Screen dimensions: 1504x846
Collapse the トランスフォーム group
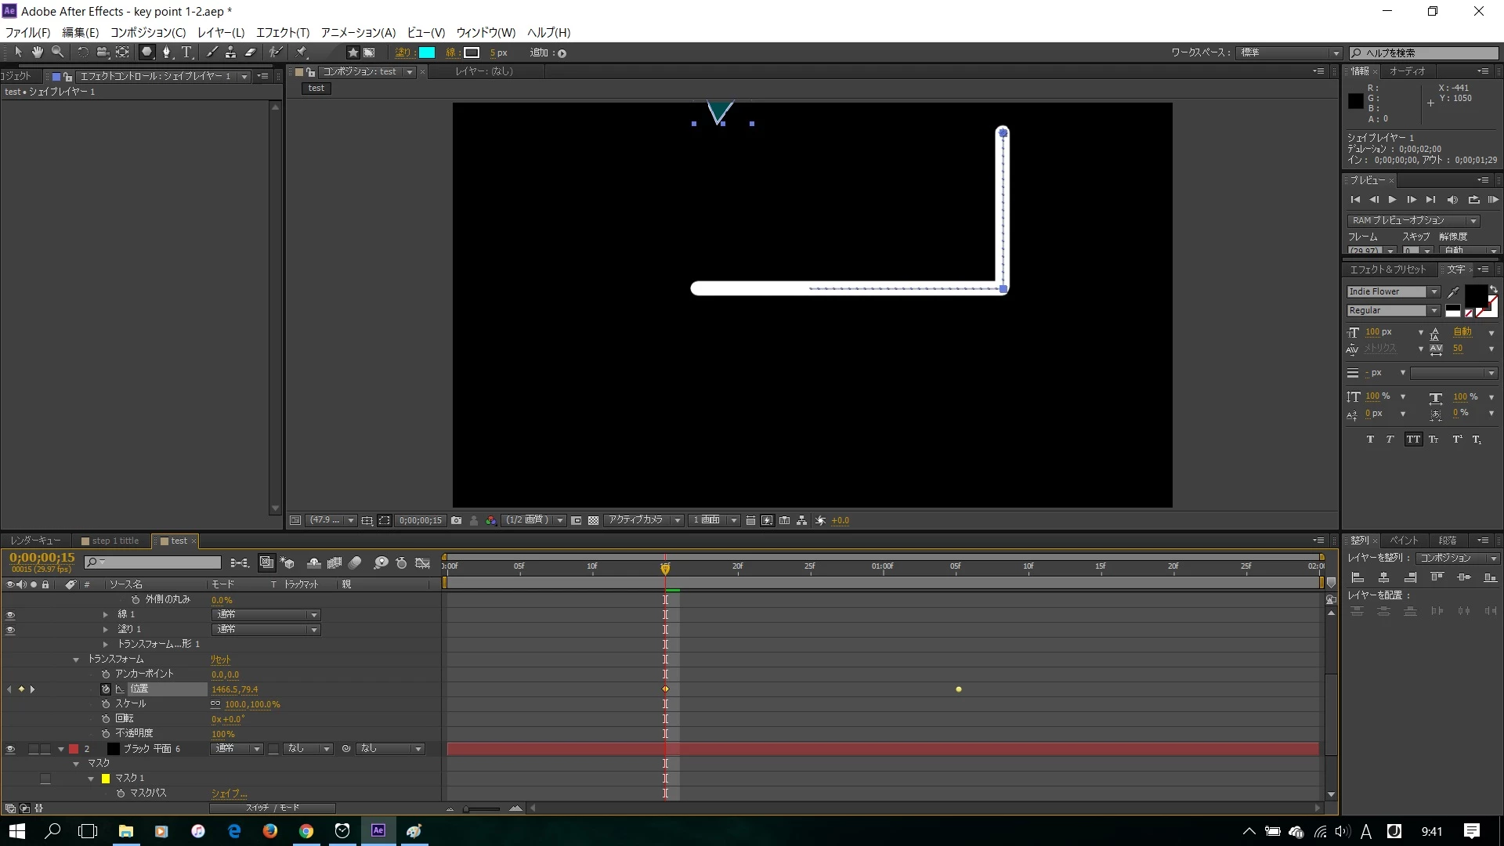[x=76, y=660]
